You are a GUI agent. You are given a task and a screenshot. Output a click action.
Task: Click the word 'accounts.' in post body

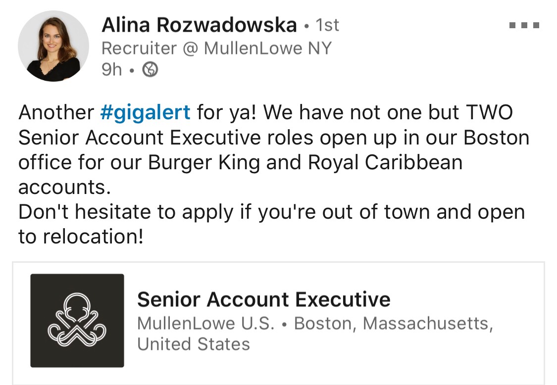(65, 188)
